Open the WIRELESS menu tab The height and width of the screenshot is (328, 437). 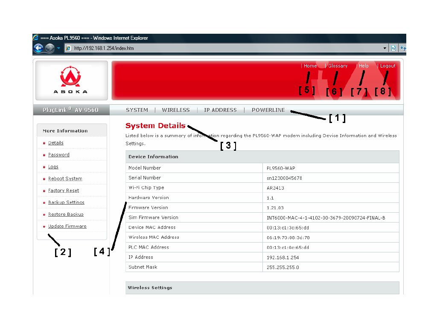click(x=175, y=110)
